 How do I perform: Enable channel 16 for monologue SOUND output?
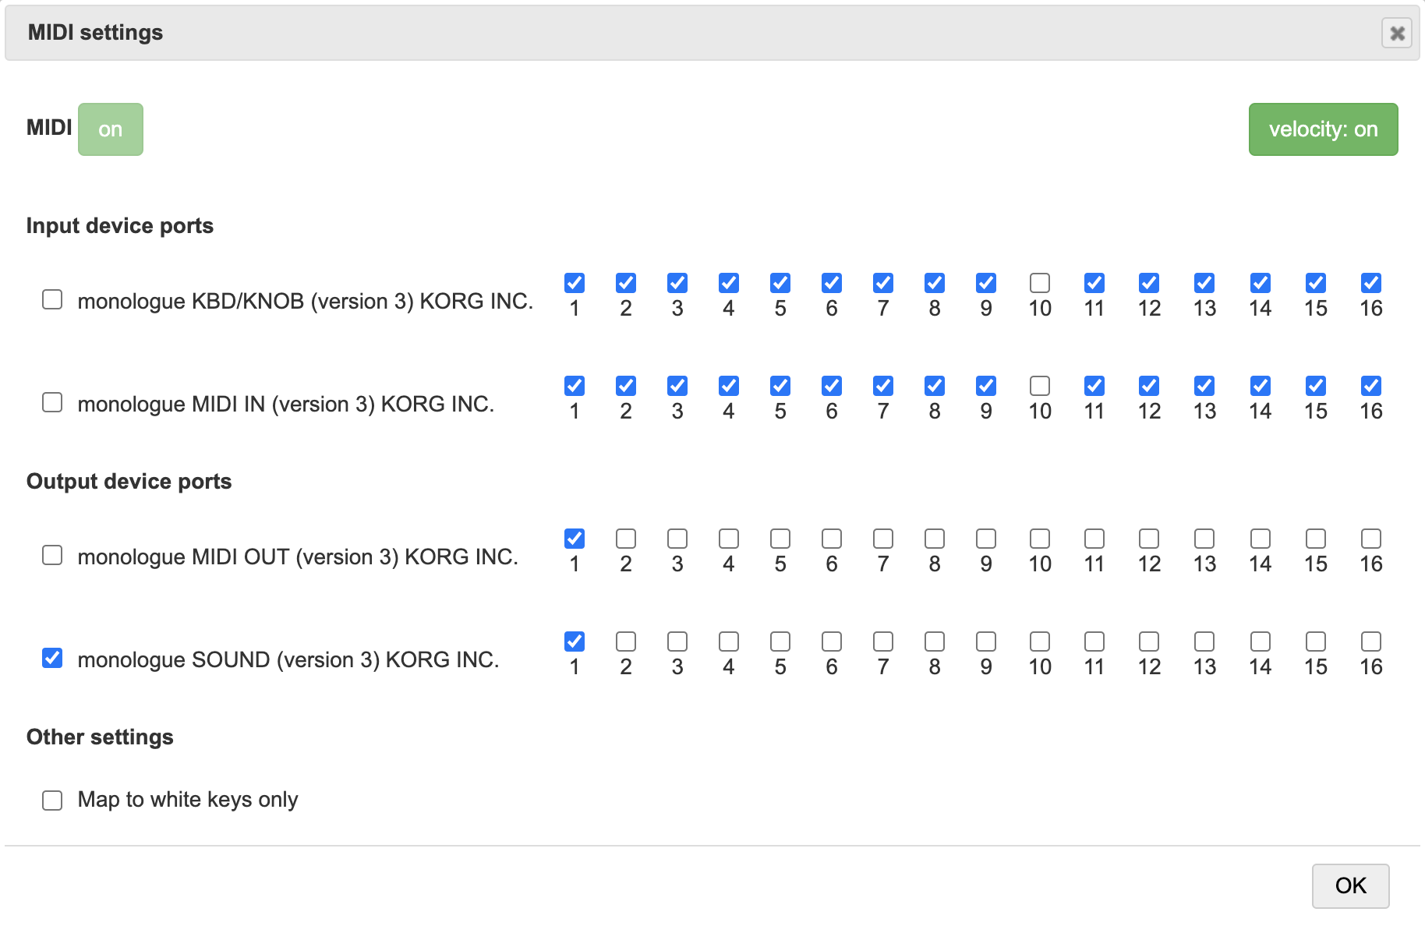1371,641
